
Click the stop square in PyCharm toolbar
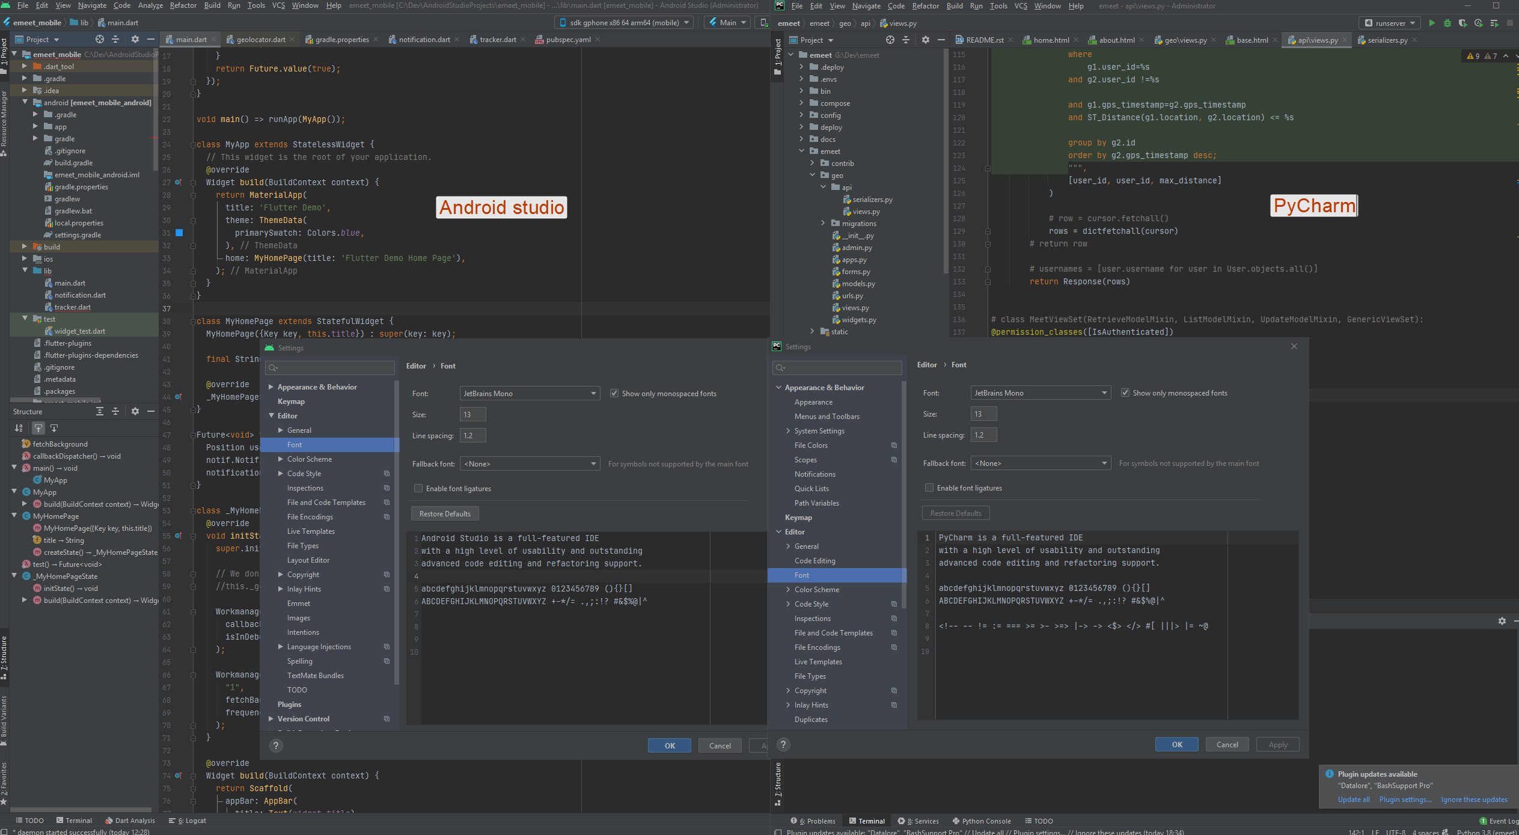coord(1509,23)
